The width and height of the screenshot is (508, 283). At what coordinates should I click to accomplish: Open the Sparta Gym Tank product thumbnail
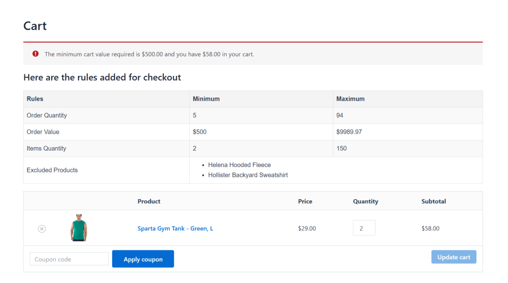[x=78, y=228]
